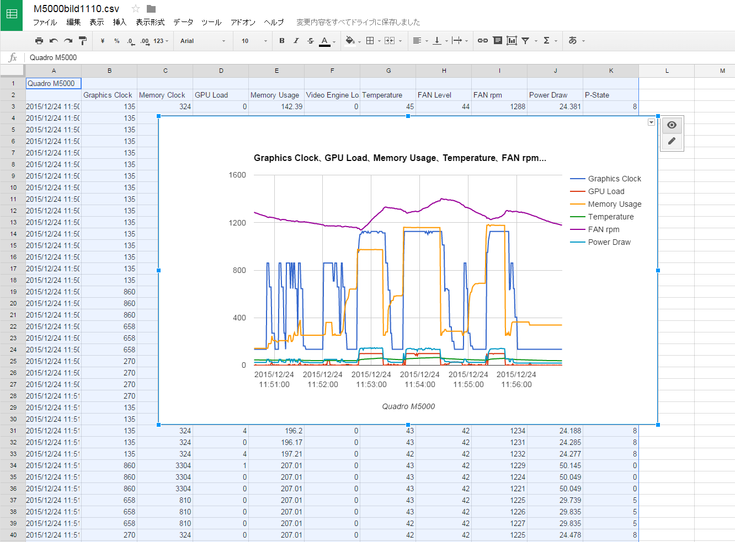This screenshot has width=735, height=542.
Task: Open the fill color bucket
Action: pyautogui.click(x=352, y=41)
